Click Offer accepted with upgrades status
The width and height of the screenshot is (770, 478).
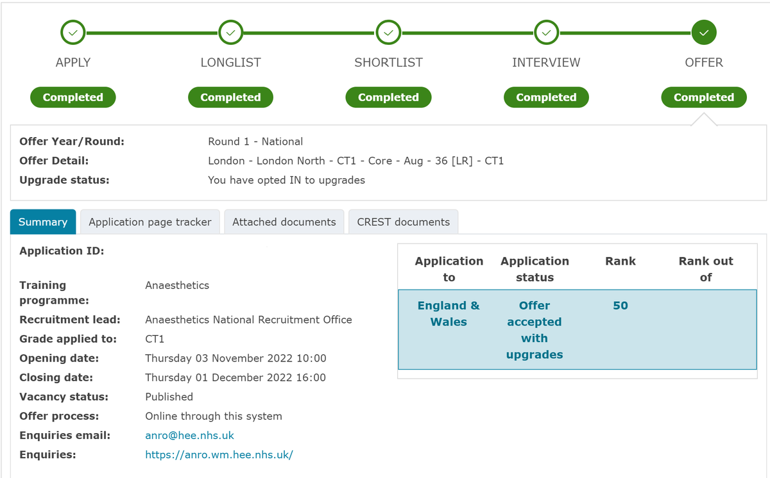click(x=535, y=330)
